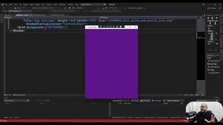Screen dimensions: 223x125
Task: Select the Summary tab in Diagnostic Tools
Action: [x=210, y=55]
